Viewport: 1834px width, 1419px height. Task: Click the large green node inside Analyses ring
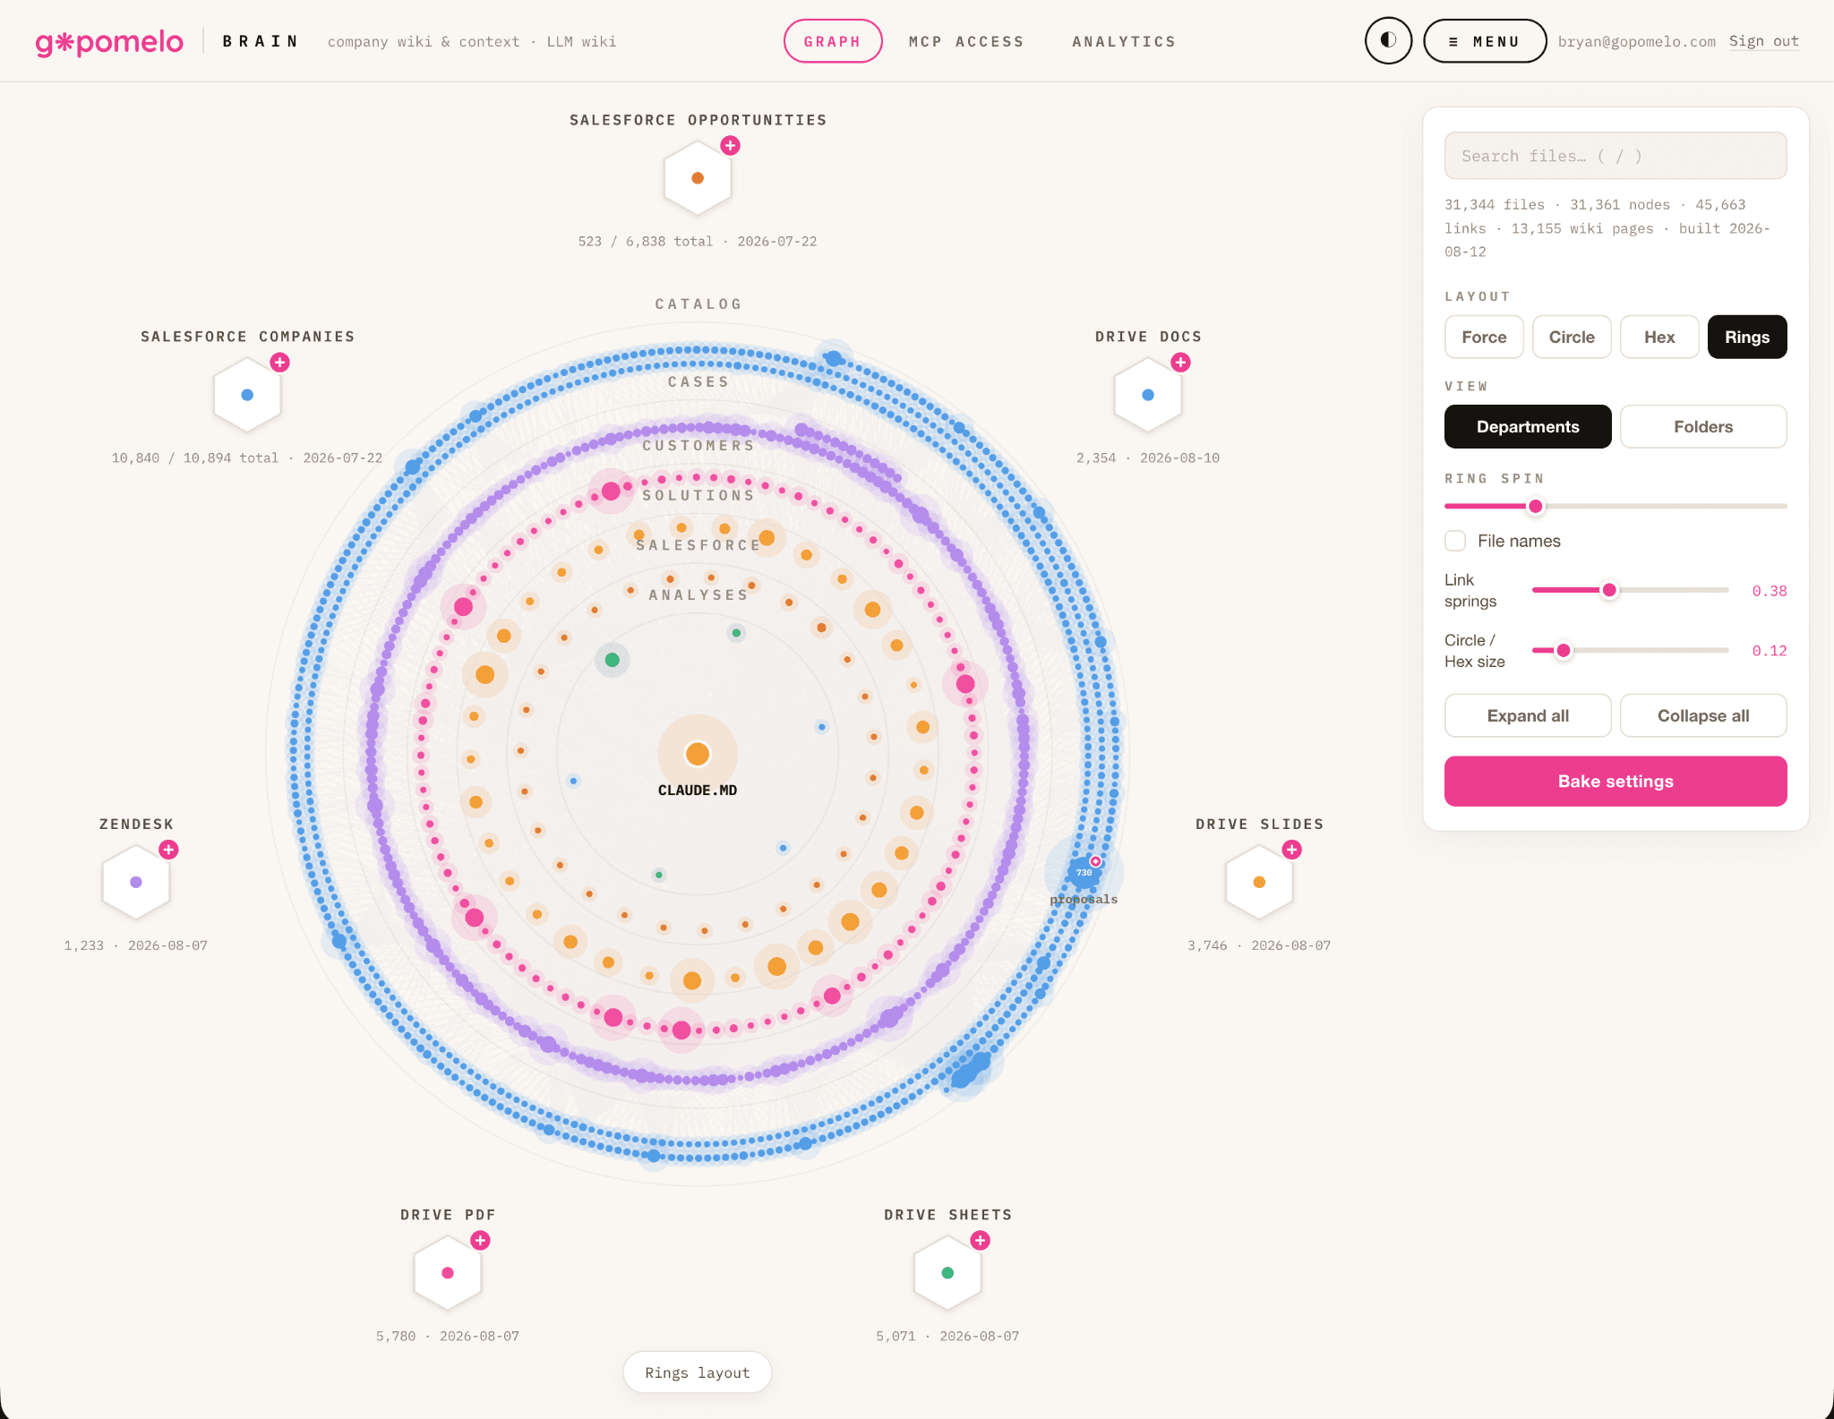tap(613, 660)
